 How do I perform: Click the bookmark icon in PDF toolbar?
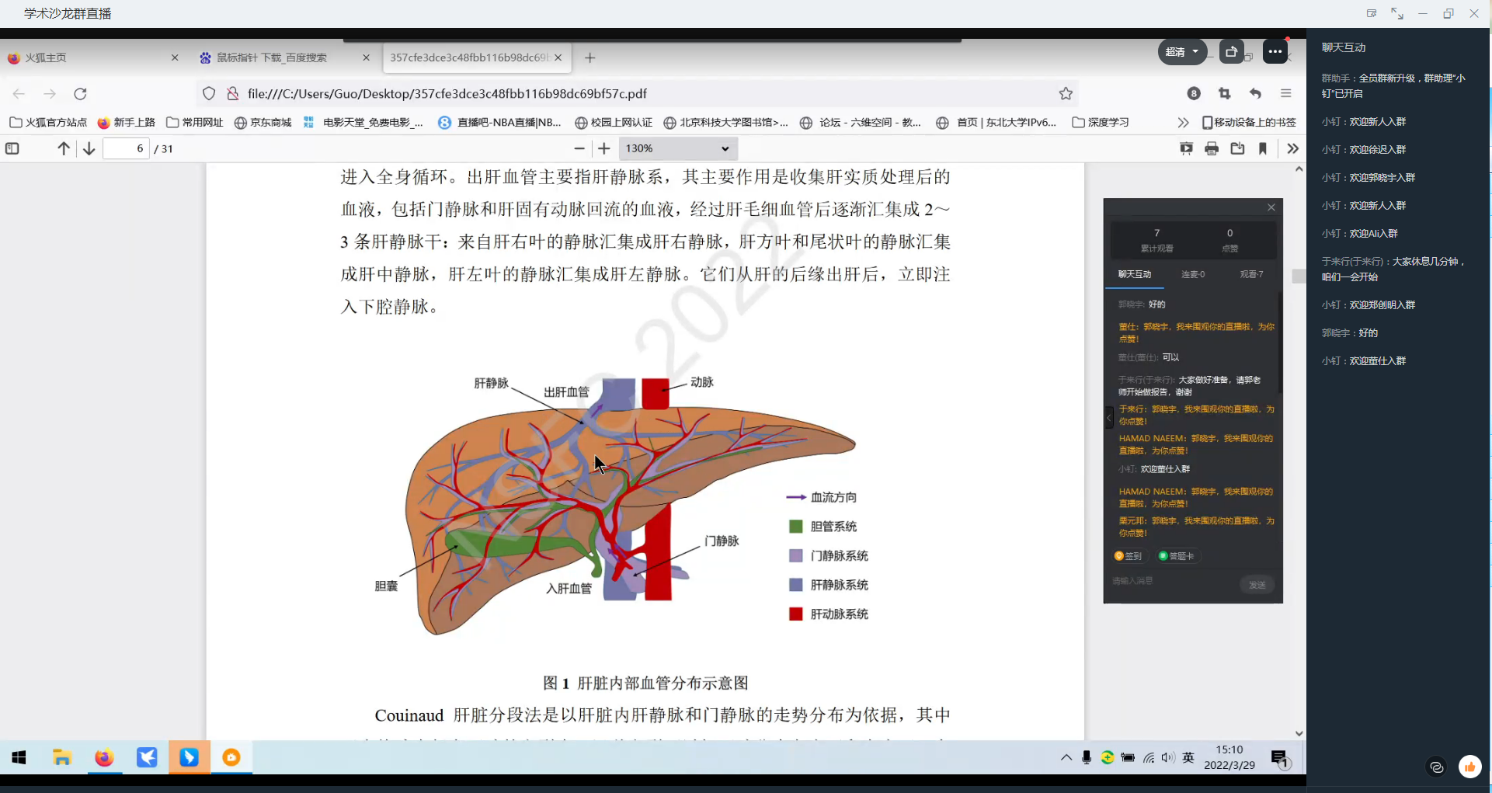(x=1263, y=148)
